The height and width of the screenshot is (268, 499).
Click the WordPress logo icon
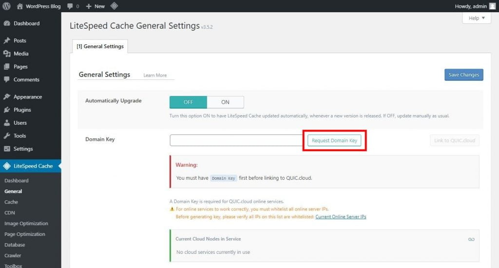pos(6,6)
